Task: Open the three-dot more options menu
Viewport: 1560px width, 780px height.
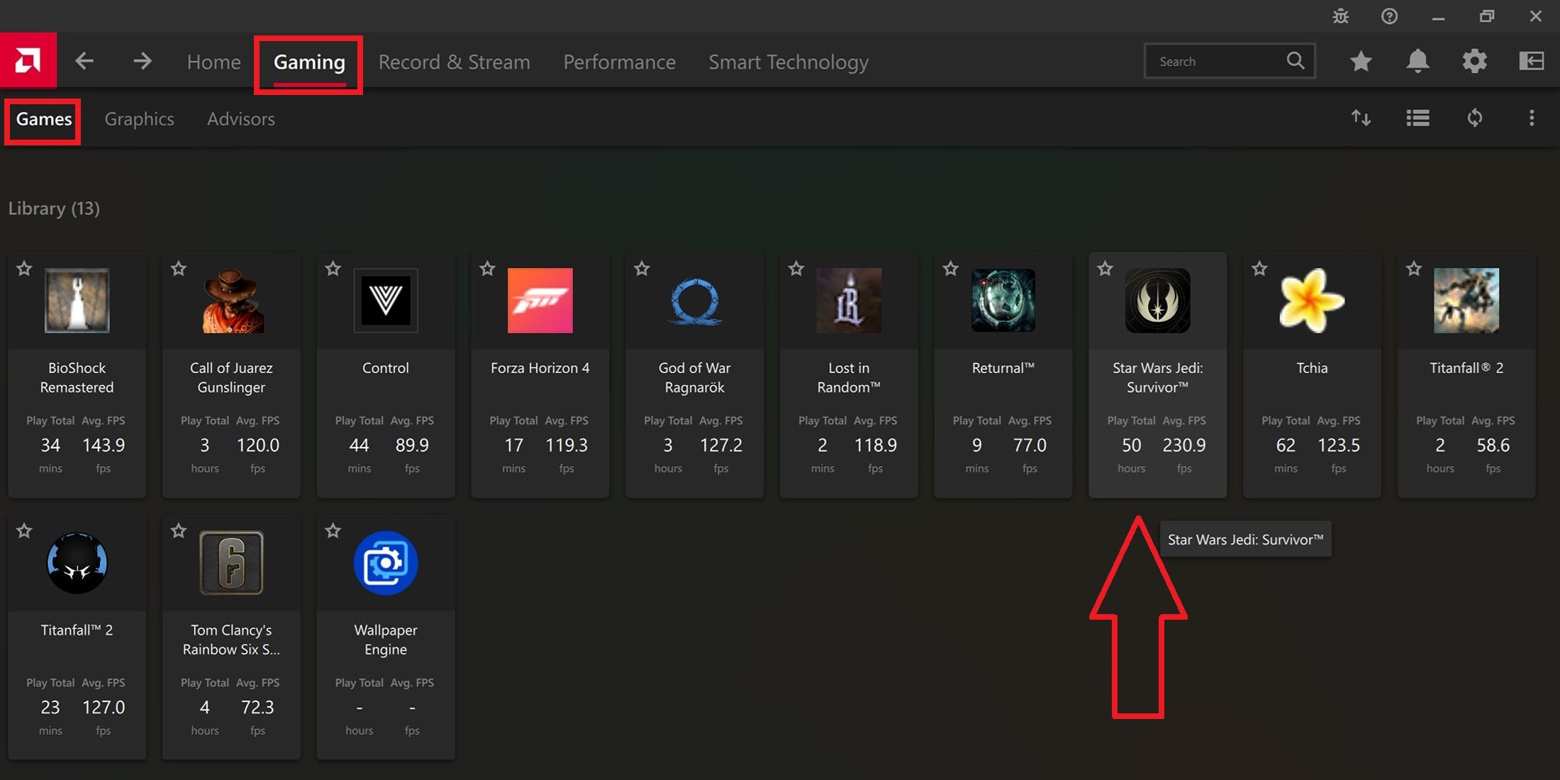Action: coord(1532,118)
